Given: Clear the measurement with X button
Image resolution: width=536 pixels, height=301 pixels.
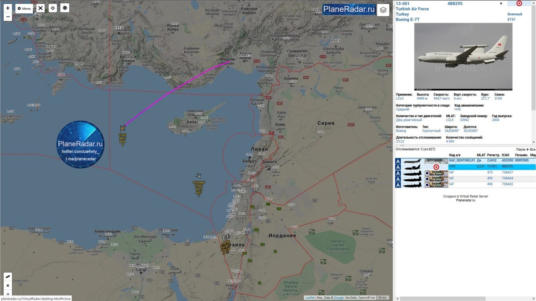Looking at the screenshot, I should pos(8,286).
